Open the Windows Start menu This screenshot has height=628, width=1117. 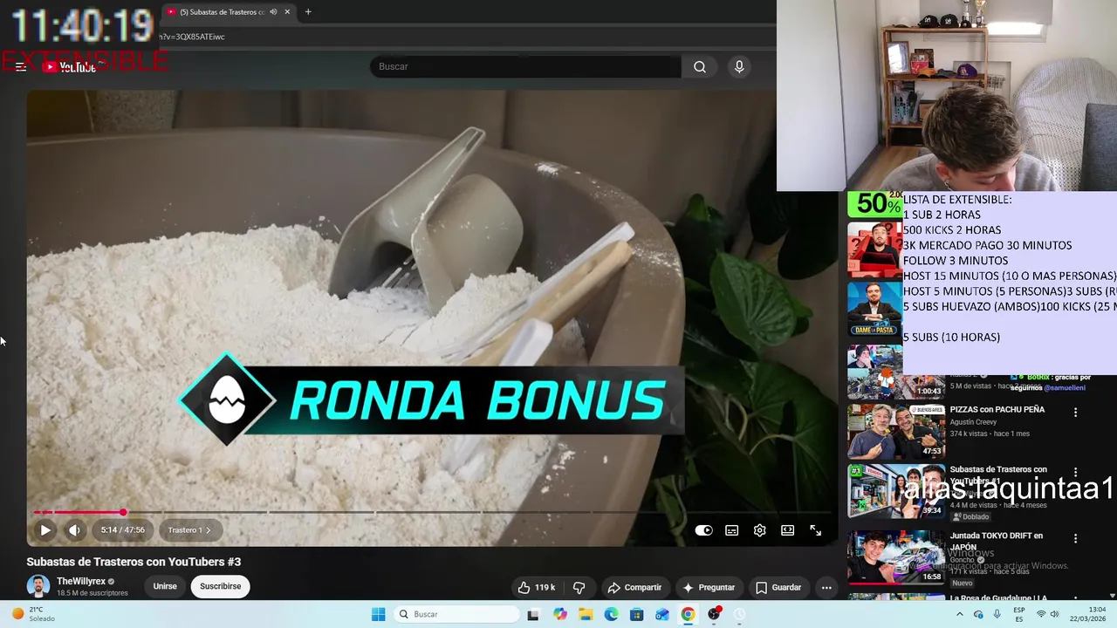(x=378, y=614)
